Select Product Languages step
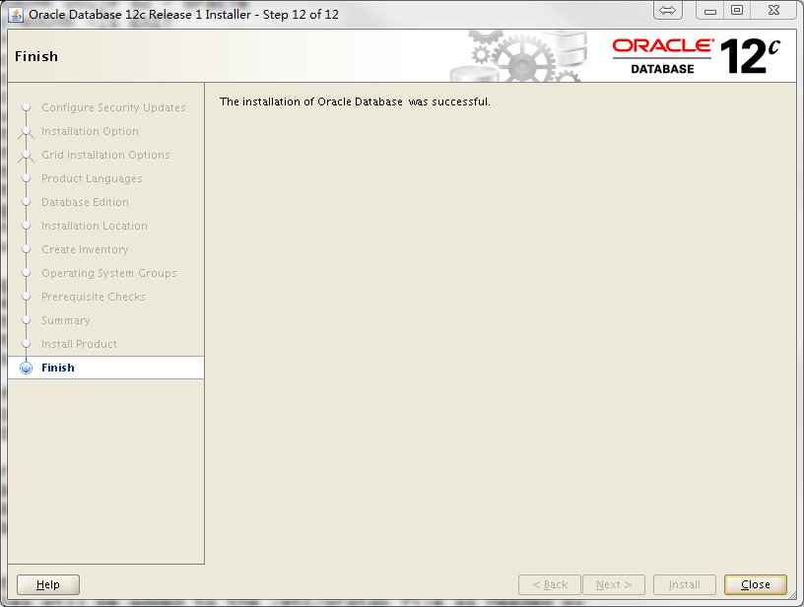Viewport: 804px width, 607px height. click(x=92, y=178)
